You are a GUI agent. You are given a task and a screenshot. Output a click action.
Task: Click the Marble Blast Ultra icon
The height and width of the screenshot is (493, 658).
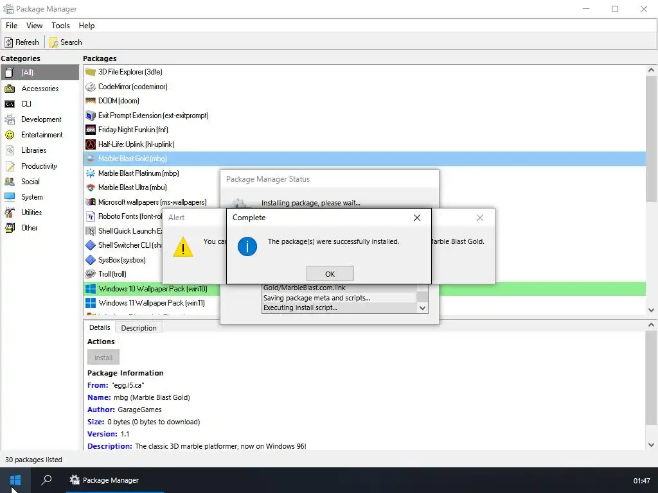90,188
